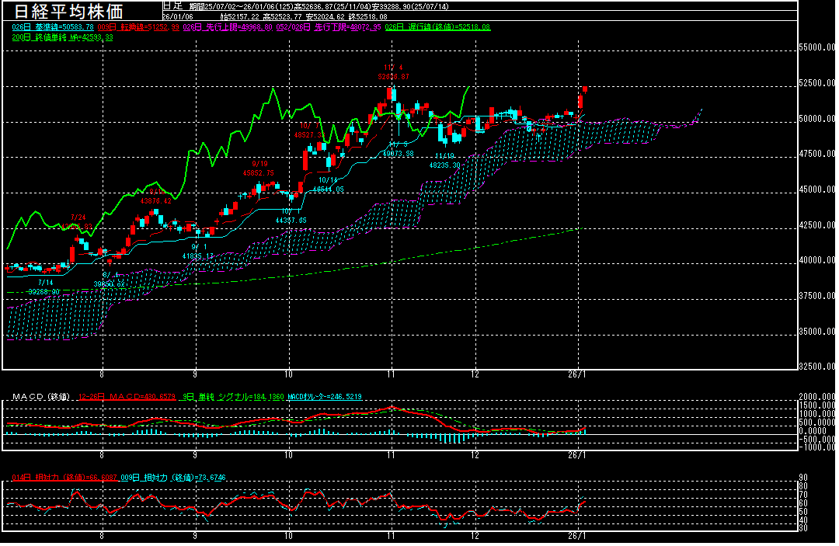Select the 026日 遅行線 legend label
Screen dimensions: 839x546
pyautogui.click(x=438, y=26)
